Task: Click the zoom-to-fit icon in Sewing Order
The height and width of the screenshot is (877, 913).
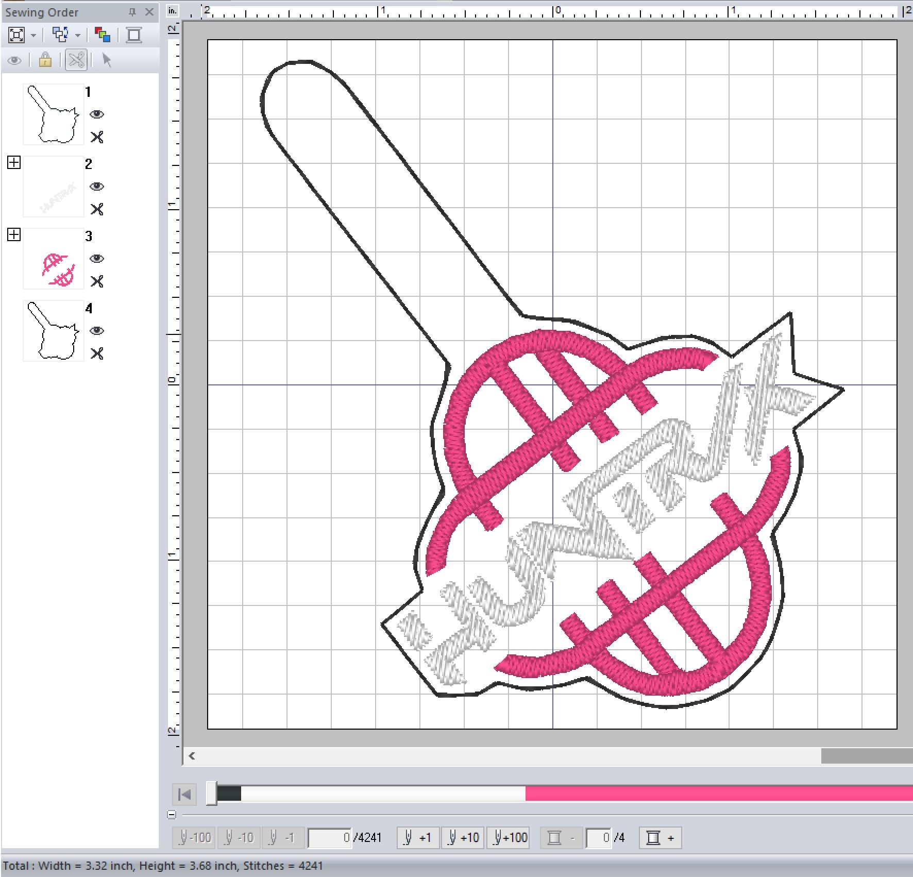Action: click(16, 35)
